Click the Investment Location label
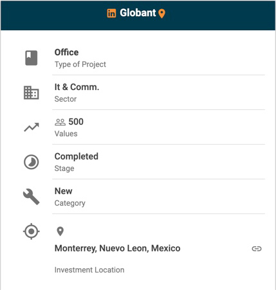The image size is (276, 290). pyautogui.click(x=89, y=270)
